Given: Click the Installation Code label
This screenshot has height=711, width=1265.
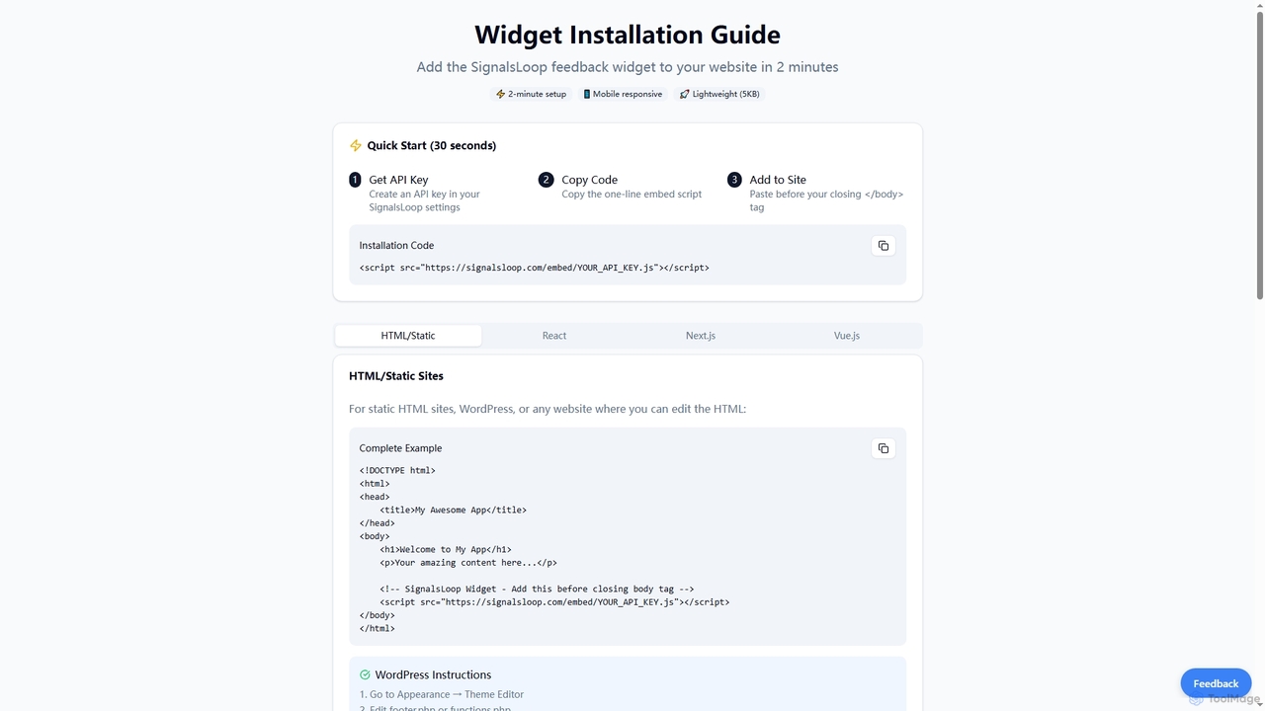Looking at the screenshot, I should click(396, 246).
